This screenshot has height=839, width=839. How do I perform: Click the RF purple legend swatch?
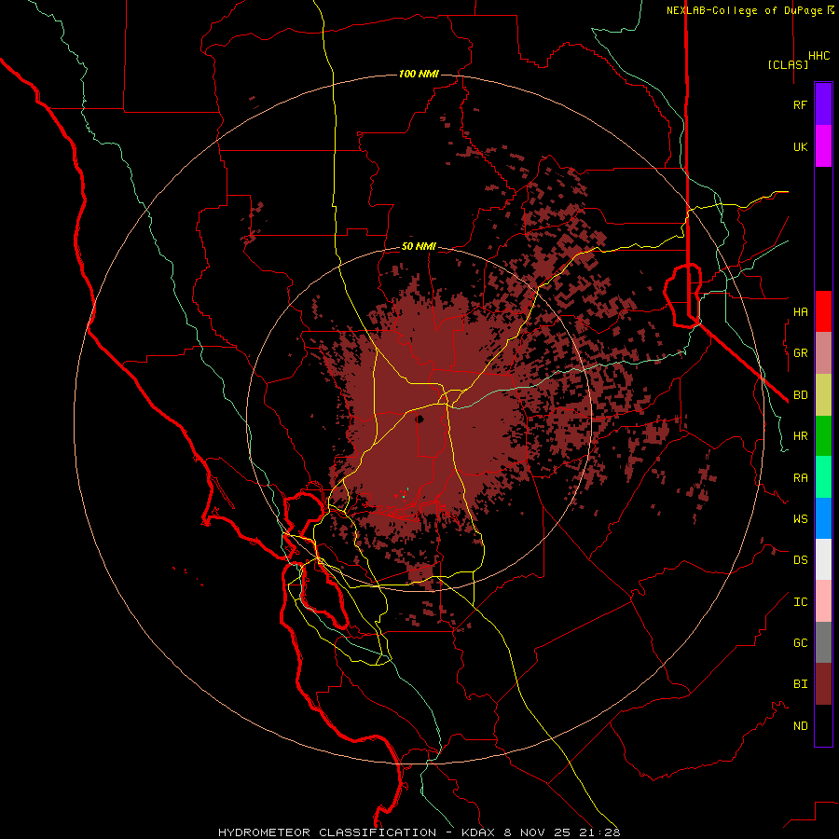823,104
